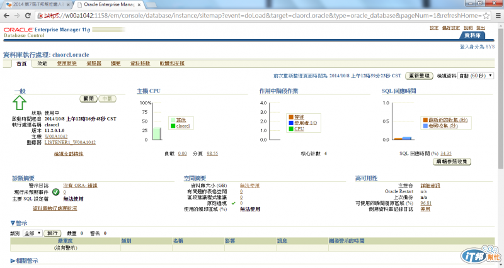
Task: Click the 分頁 value 98.55 link
Action: click(x=212, y=154)
